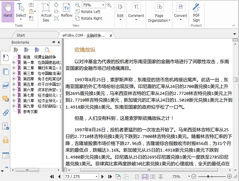Go to previous view
Viewport: 239px width, 181px height.
pyautogui.click(x=118, y=176)
